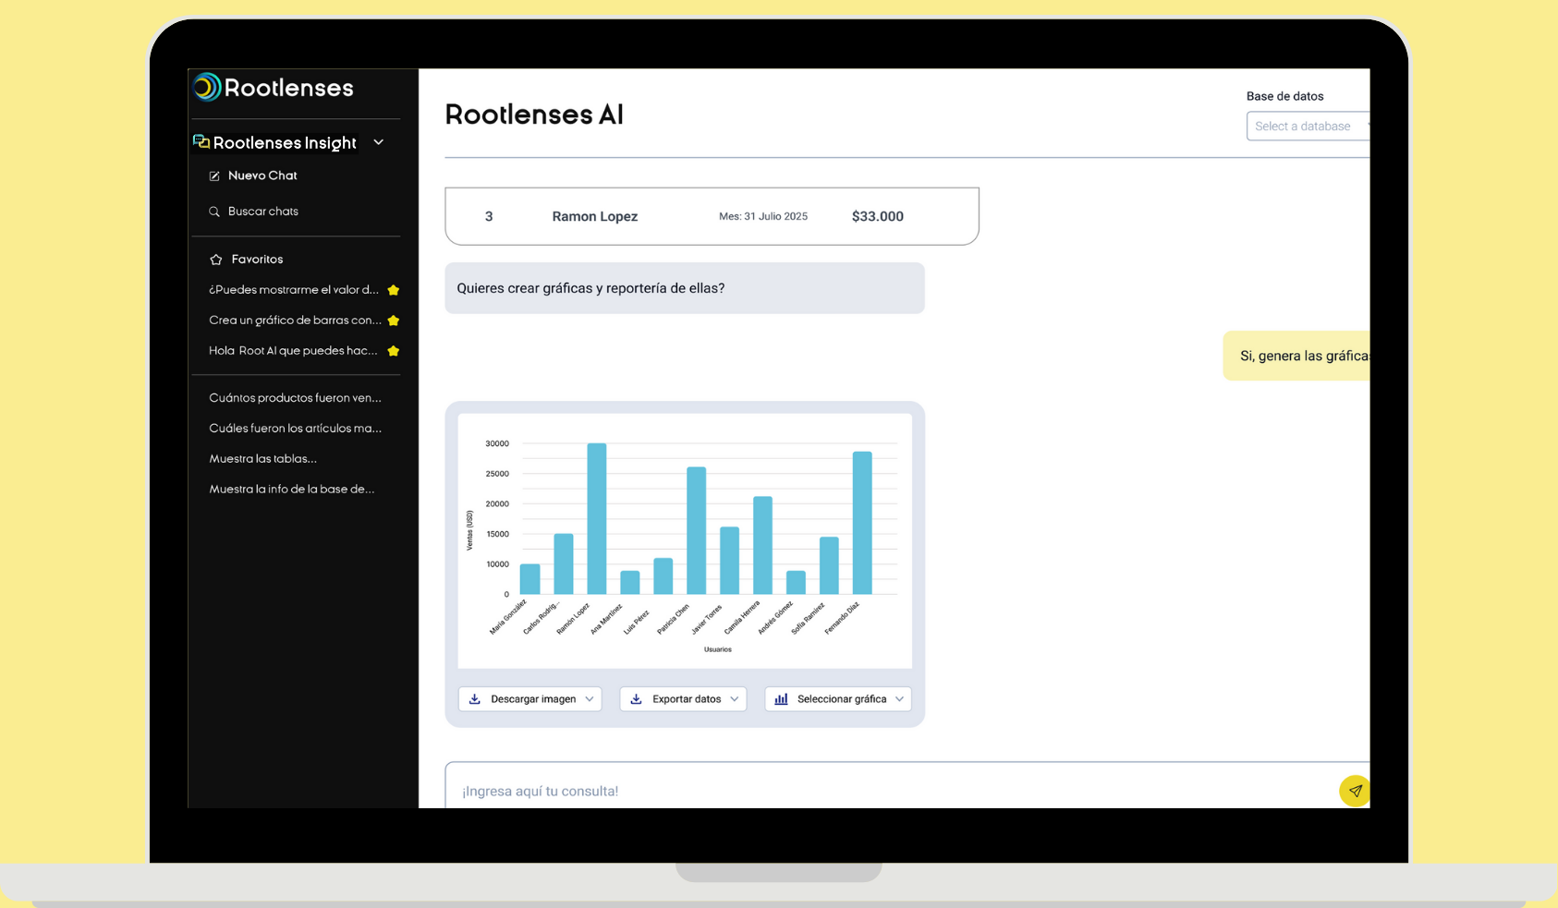Click the yellow send message icon
The width and height of the screenshot is (1558, 908).
coord(1354,791)
